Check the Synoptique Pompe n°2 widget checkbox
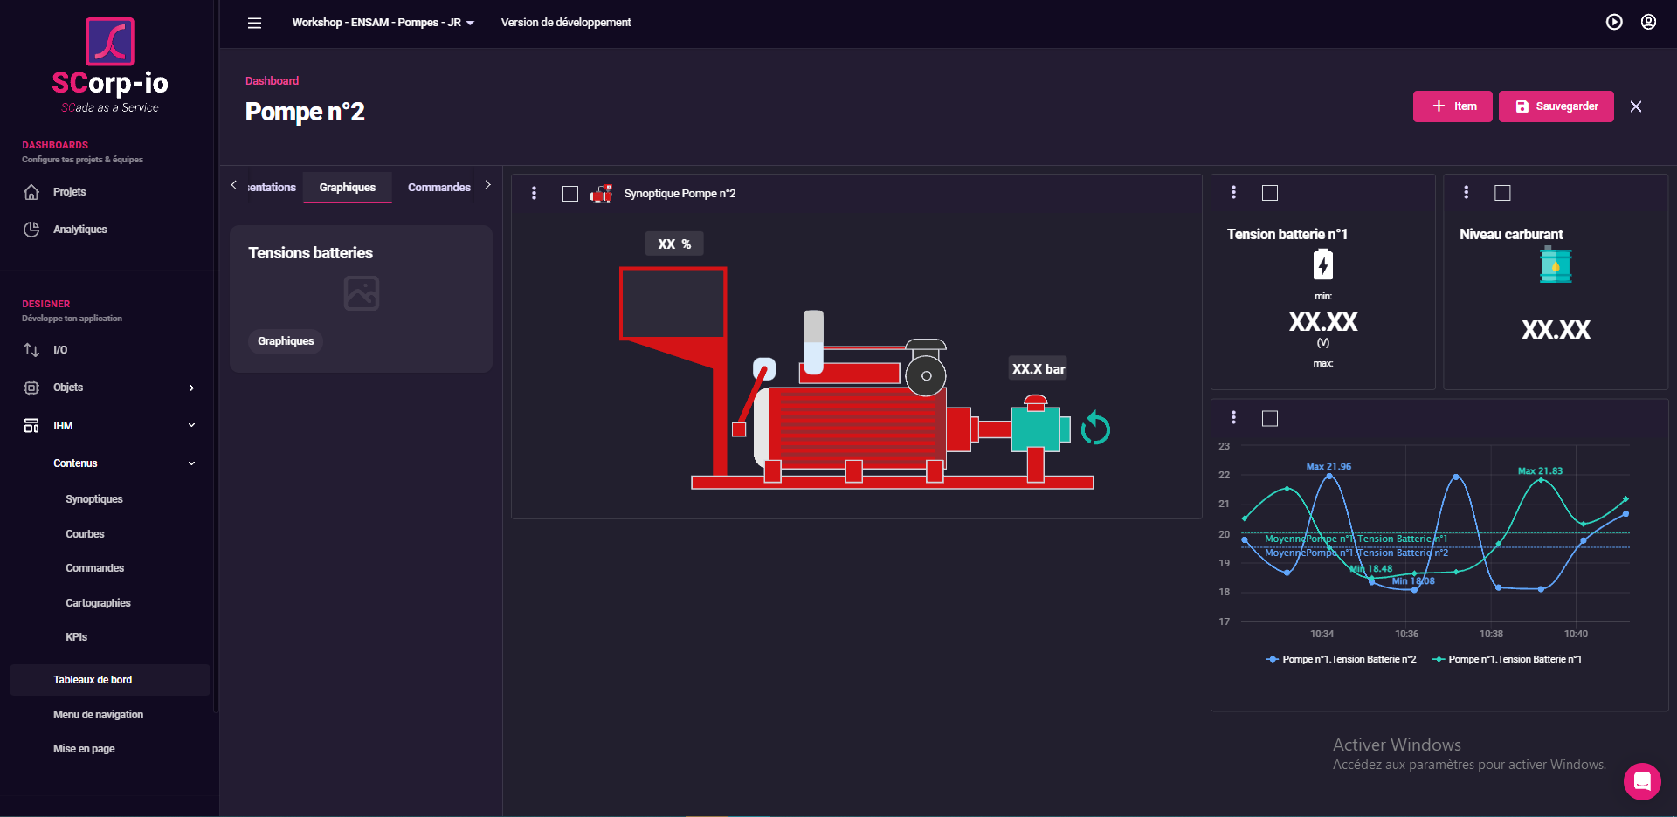This screenshot has height=817, width=1677. click(x=570, y=194)
